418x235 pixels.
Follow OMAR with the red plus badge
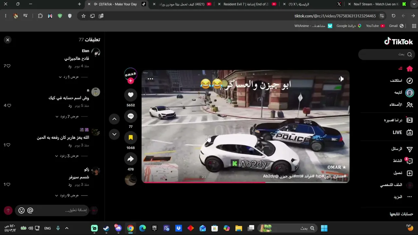pos(131,81)
